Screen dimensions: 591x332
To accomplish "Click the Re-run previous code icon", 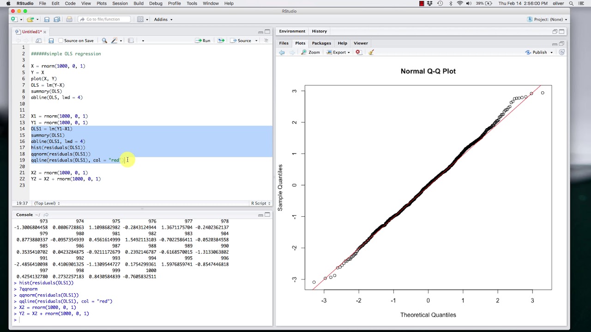I will pos(221,41).
